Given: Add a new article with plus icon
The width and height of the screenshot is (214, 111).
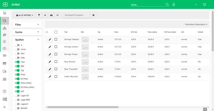Looking at the screenshot, I should click(x=45, y=15).
